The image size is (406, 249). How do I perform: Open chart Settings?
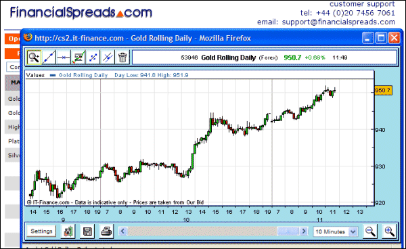pos(41,231)
